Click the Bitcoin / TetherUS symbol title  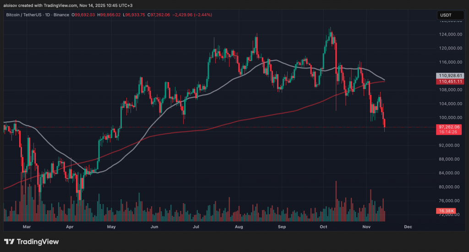pos(26,15)
